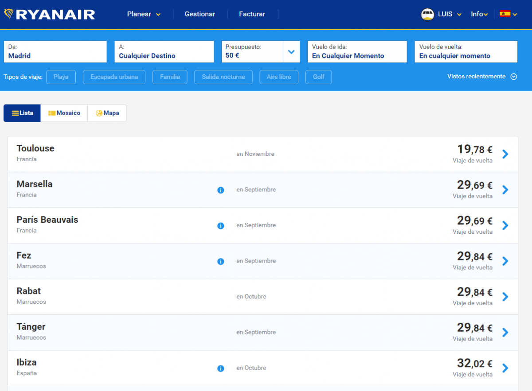Screen dimensions: 532x391
Task: Click info icon on Marsella row
Action: (221, 190)
